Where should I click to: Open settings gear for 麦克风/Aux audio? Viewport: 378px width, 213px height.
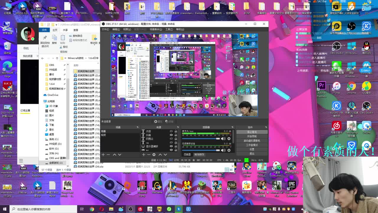(x=229, y=139)
